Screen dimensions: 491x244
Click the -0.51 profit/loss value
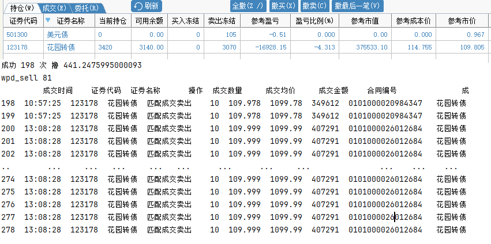tap(277, 35)
